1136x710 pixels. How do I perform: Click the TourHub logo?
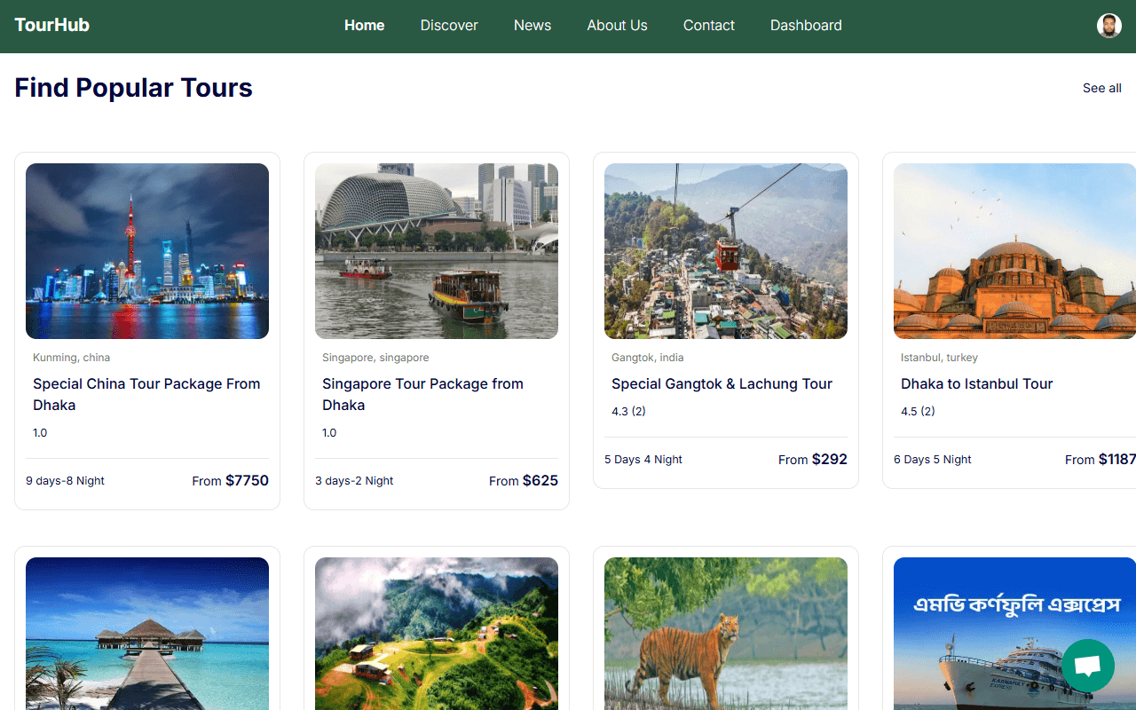click(52, 26)
